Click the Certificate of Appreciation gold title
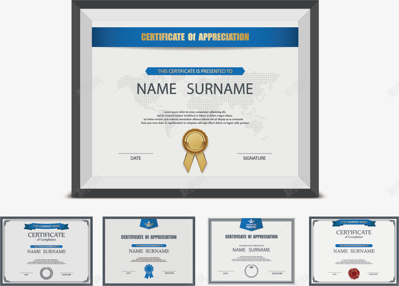The image size is (399, 286). (195, 37)
